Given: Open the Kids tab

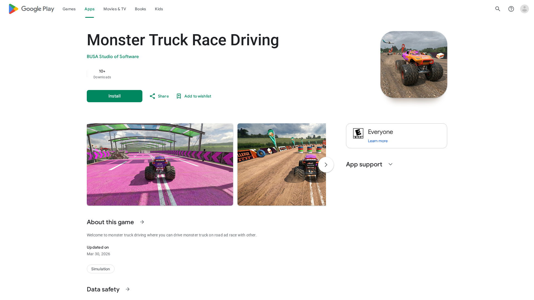Looking at the screenshot, I should click(x=159, y=9).
